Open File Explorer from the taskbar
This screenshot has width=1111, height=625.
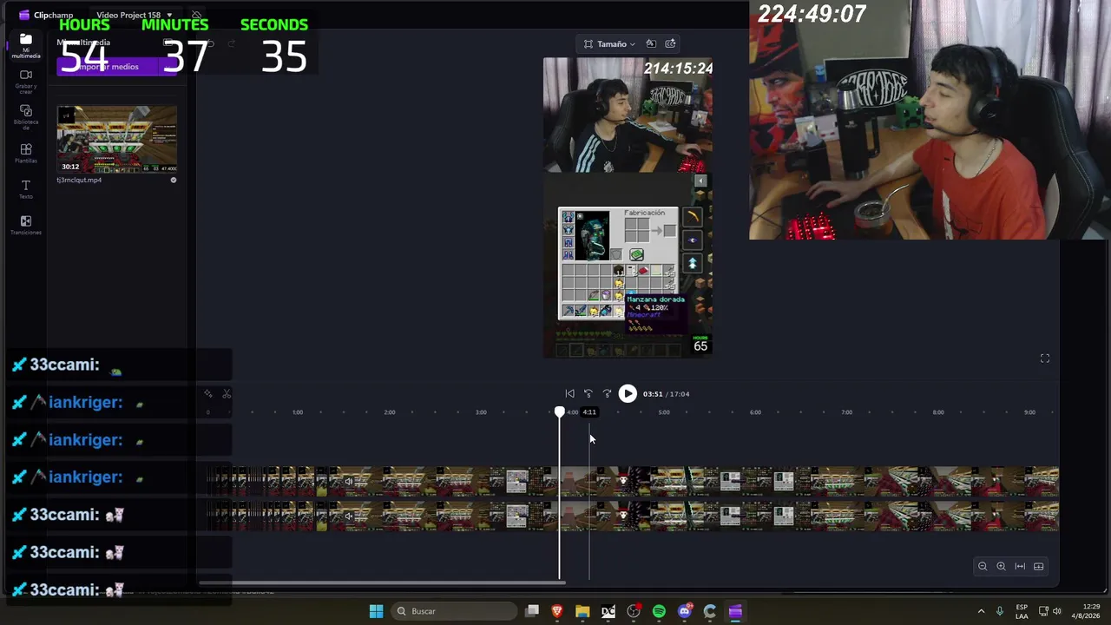(582, 611)
